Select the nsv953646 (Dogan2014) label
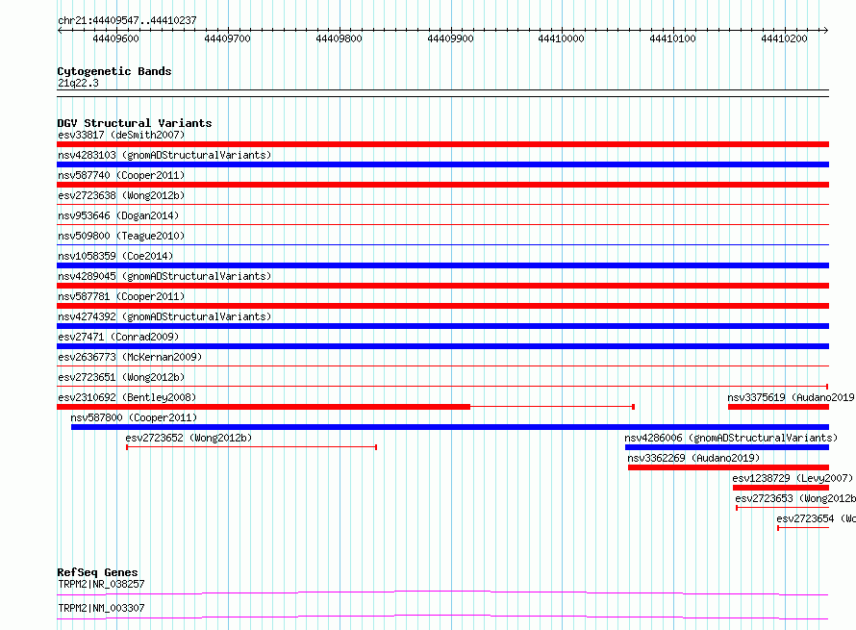Viewport: 856px width, 630px height. [118, 215]
